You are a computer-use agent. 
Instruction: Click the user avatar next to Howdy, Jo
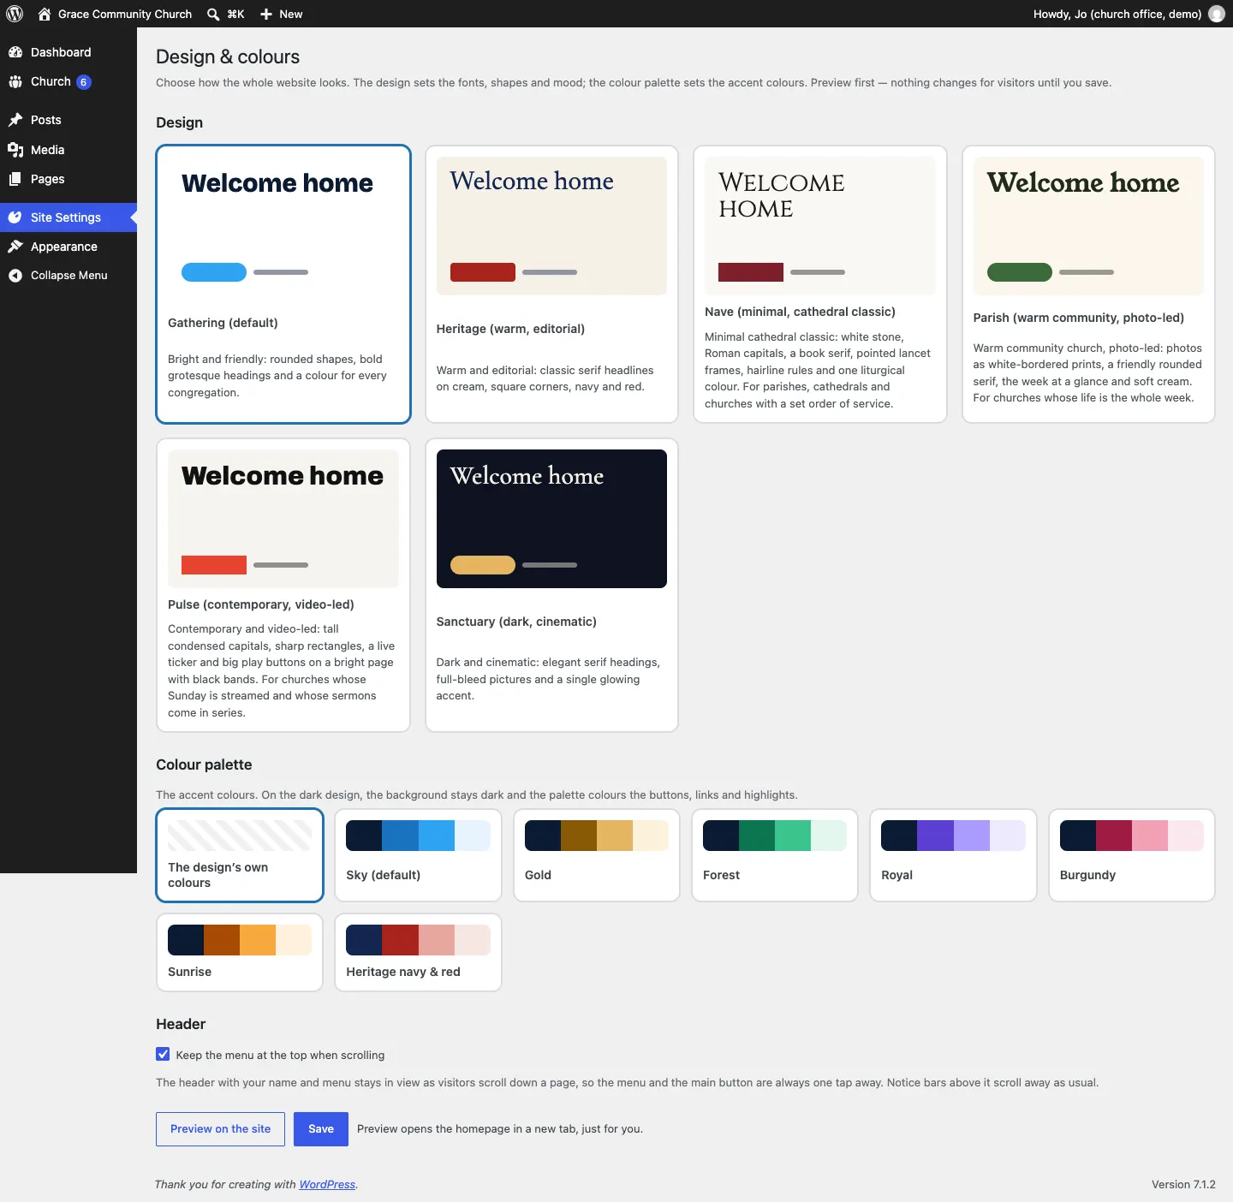1217,14
